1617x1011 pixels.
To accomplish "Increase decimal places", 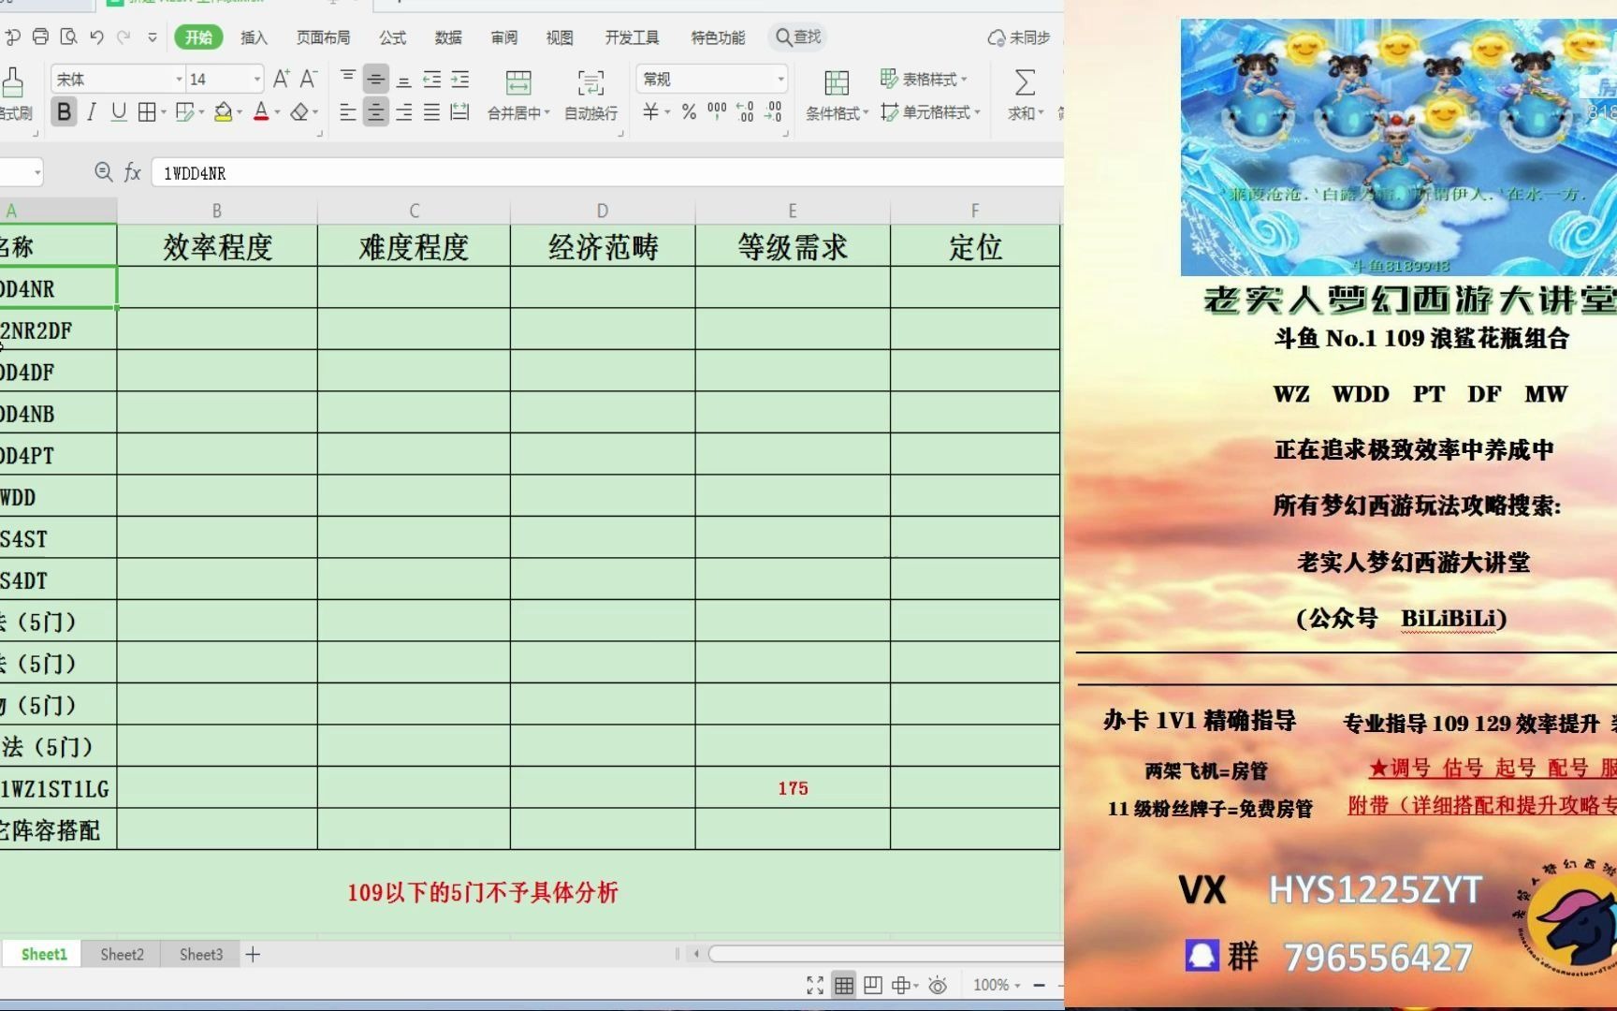I will 746,112.
